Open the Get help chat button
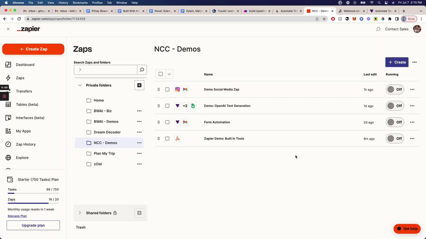Image resolution: width=426 pixels, height=239 pixels. click(x=407, y=229)
